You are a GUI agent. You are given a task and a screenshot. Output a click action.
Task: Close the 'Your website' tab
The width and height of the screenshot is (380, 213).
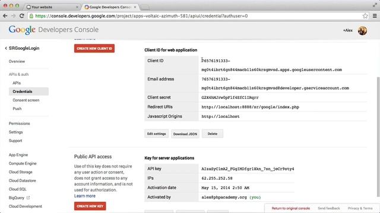tap(77, 7)
